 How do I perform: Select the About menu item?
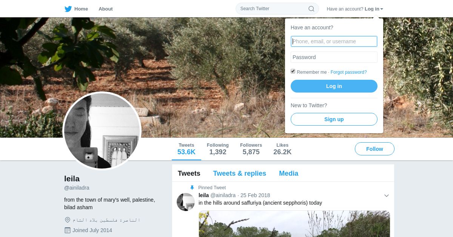[106, 9]
